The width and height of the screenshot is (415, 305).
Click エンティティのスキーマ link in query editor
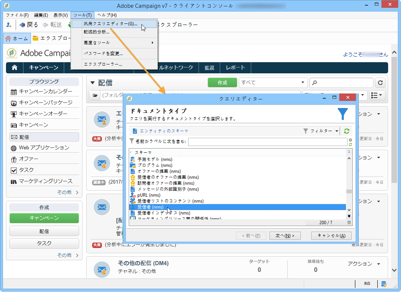pos(164,131)
